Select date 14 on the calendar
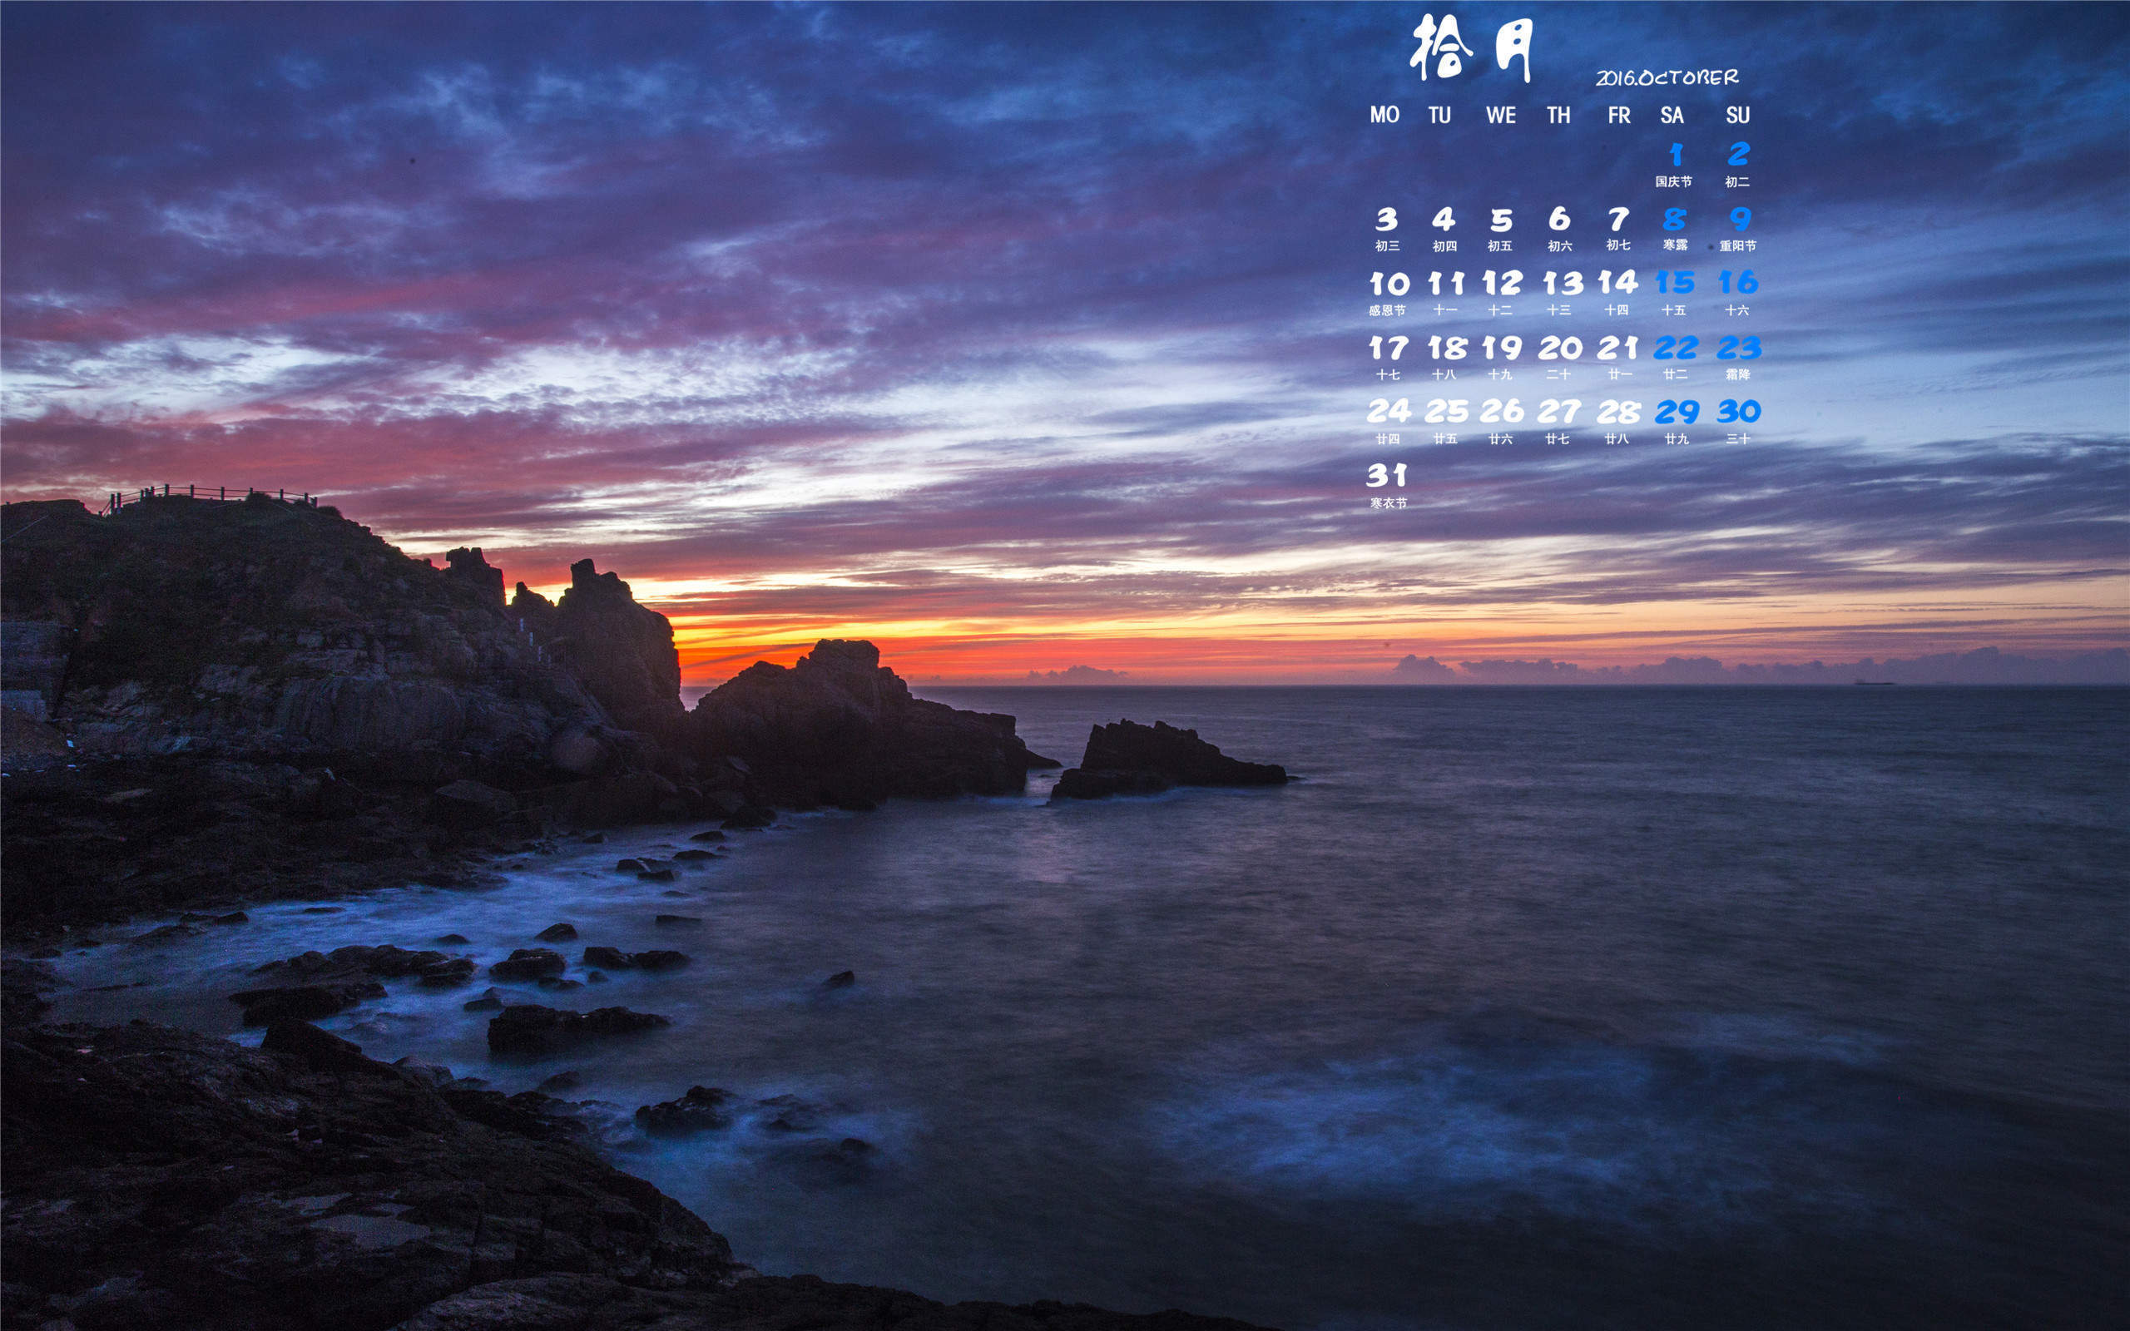Viewport: 2130px width, 1331px height. pyautogui.click(x=1618, y=282)
